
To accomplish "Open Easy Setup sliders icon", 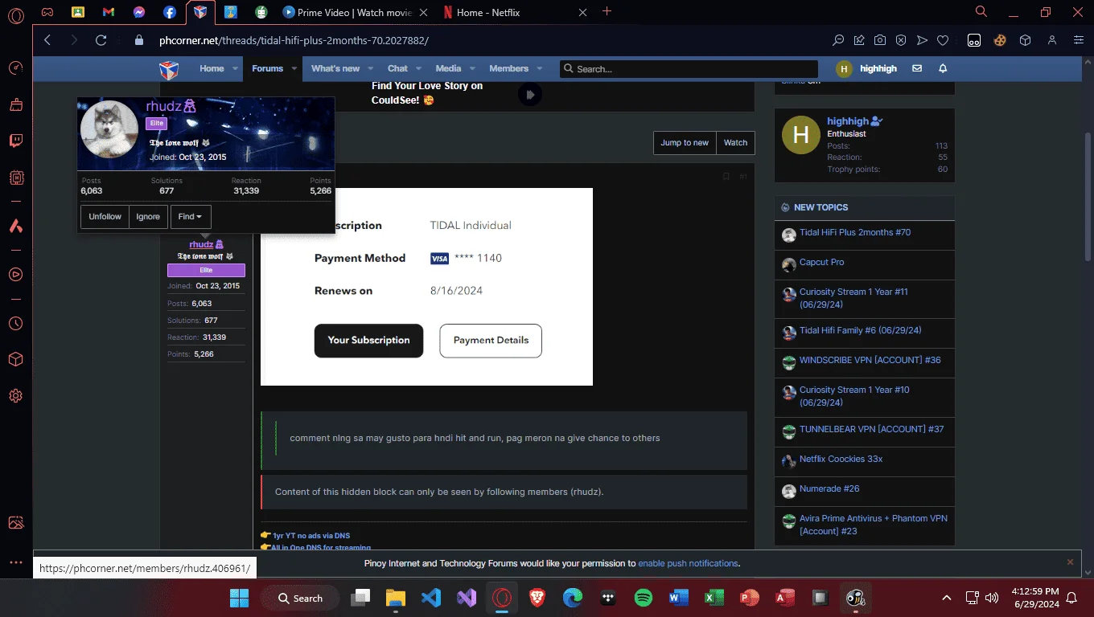I will (1079, 40).
